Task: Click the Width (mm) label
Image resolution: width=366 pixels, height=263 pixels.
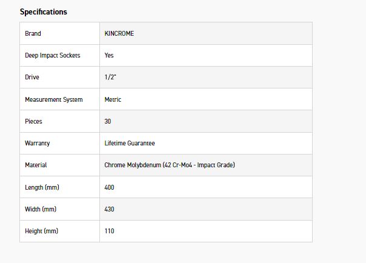Action: click(x=40, y=209)
